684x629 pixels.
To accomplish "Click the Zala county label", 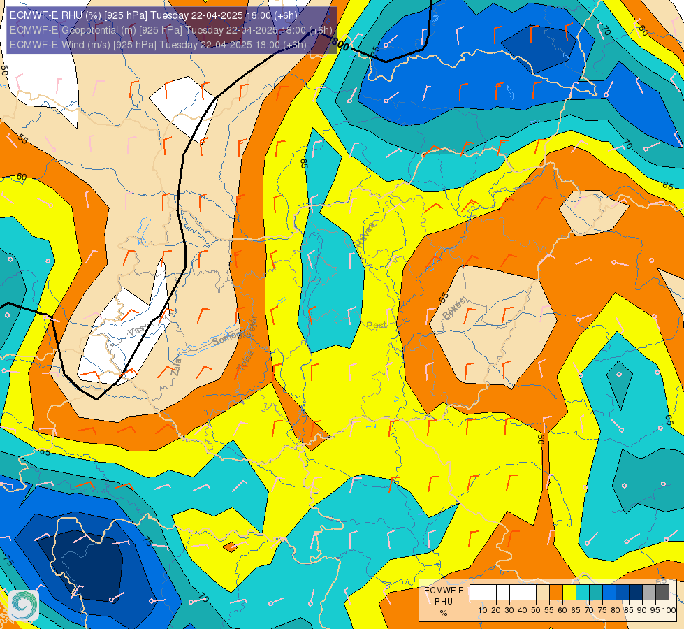I will 177,368.
